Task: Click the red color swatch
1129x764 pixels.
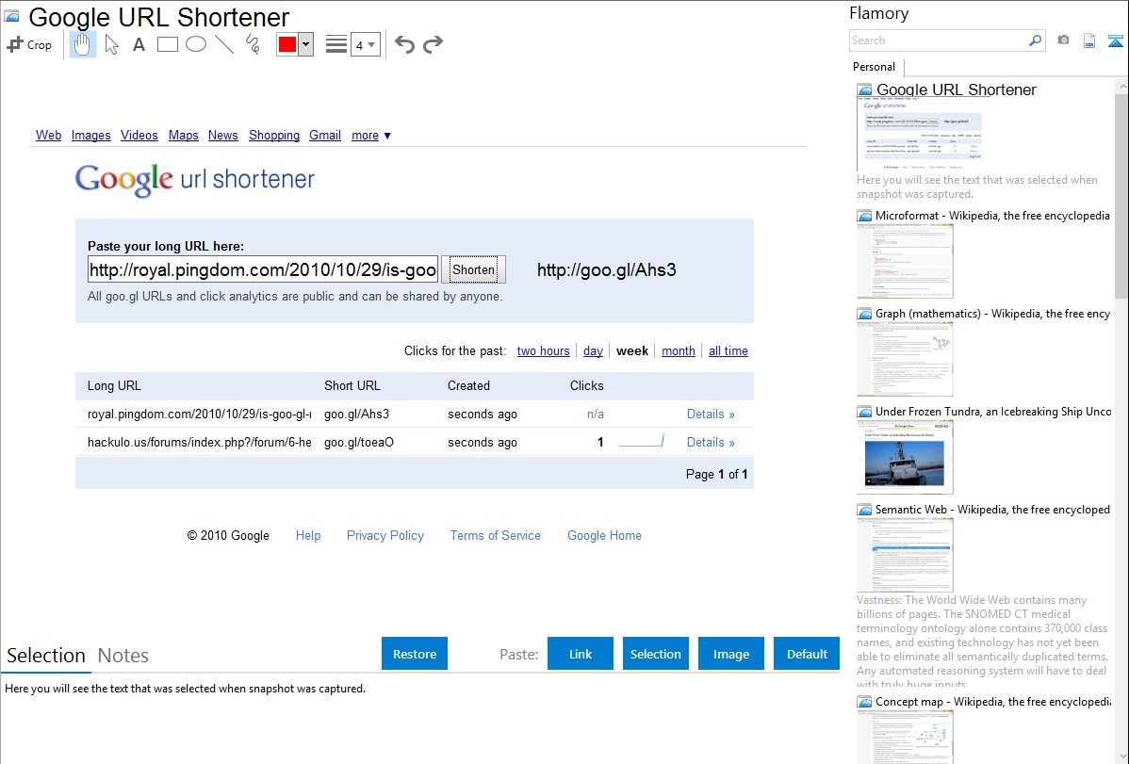Action: (287, 44)
